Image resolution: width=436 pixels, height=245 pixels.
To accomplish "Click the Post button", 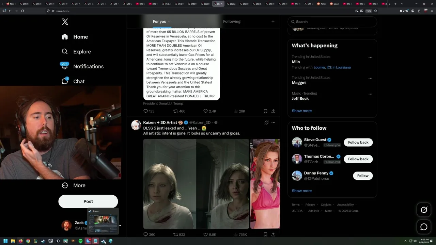I will coord(88,201).
